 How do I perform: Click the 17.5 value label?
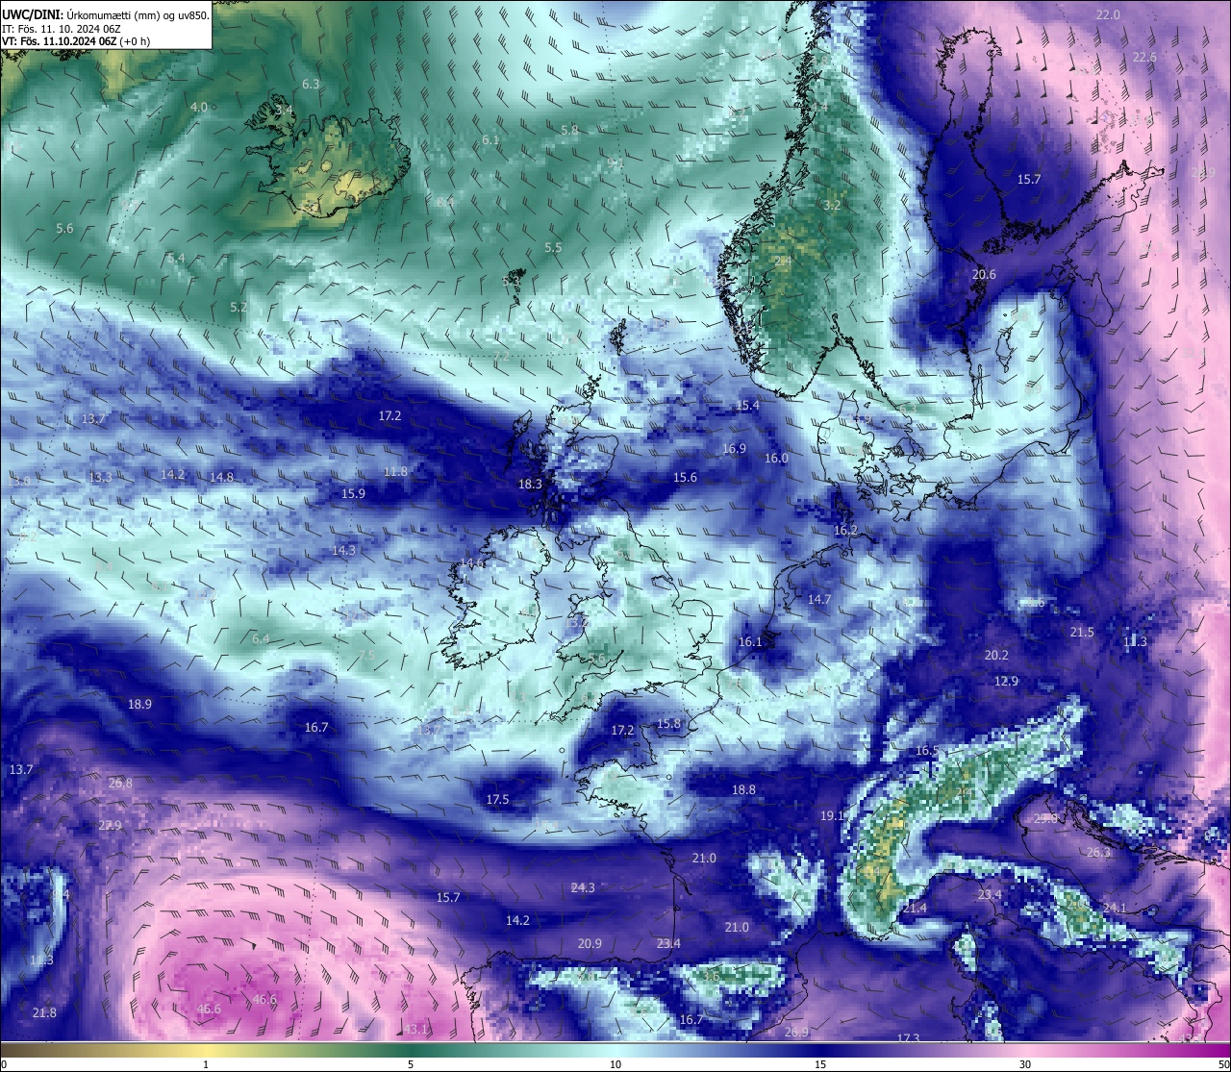pos(497,799)
